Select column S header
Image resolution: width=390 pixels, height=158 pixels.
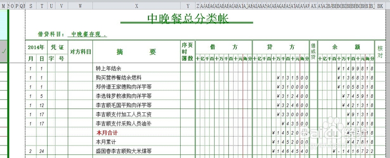(x=30, y=6)
